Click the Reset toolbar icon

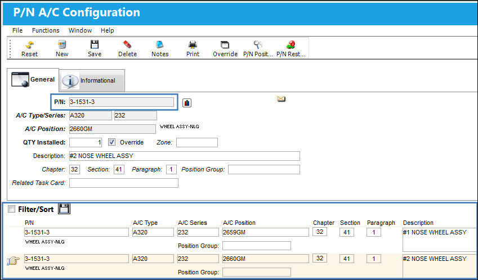[x=30, y=45]
